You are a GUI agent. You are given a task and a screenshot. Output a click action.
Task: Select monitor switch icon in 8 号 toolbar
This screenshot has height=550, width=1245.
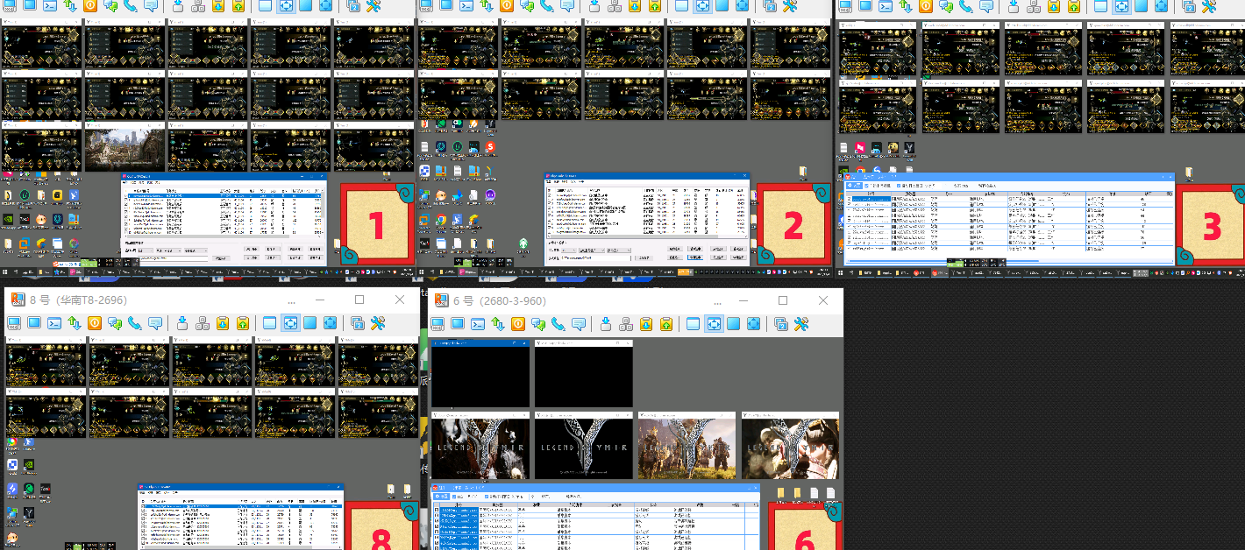(358, 323)
